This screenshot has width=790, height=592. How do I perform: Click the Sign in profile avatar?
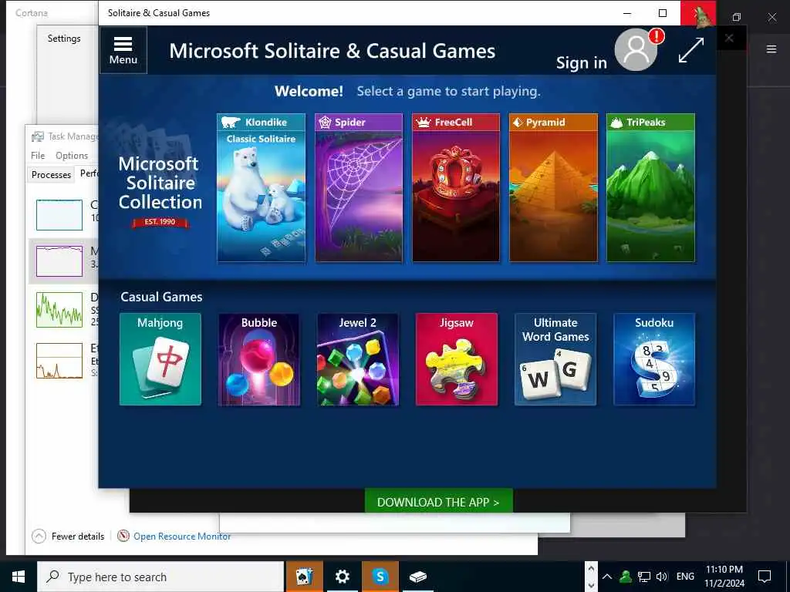click(x=636, y=50)
